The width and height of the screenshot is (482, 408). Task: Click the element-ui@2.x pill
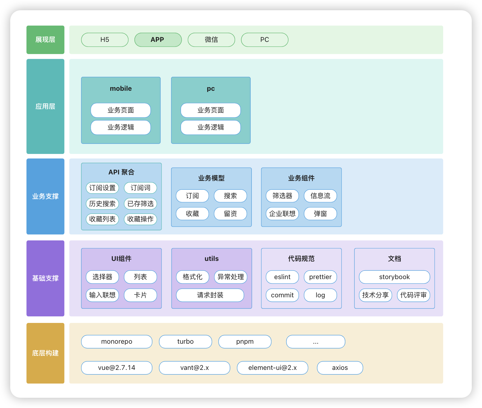pos(273,368)
